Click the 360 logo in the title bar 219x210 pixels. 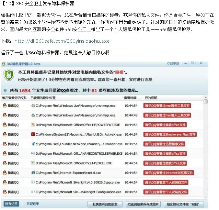coord(4,64)
